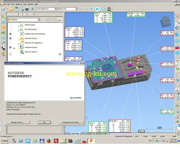180x150 pixels.
Task: Click the play measurement button in the toolbar
Action: pyautogui.click(x=92, y=9)
